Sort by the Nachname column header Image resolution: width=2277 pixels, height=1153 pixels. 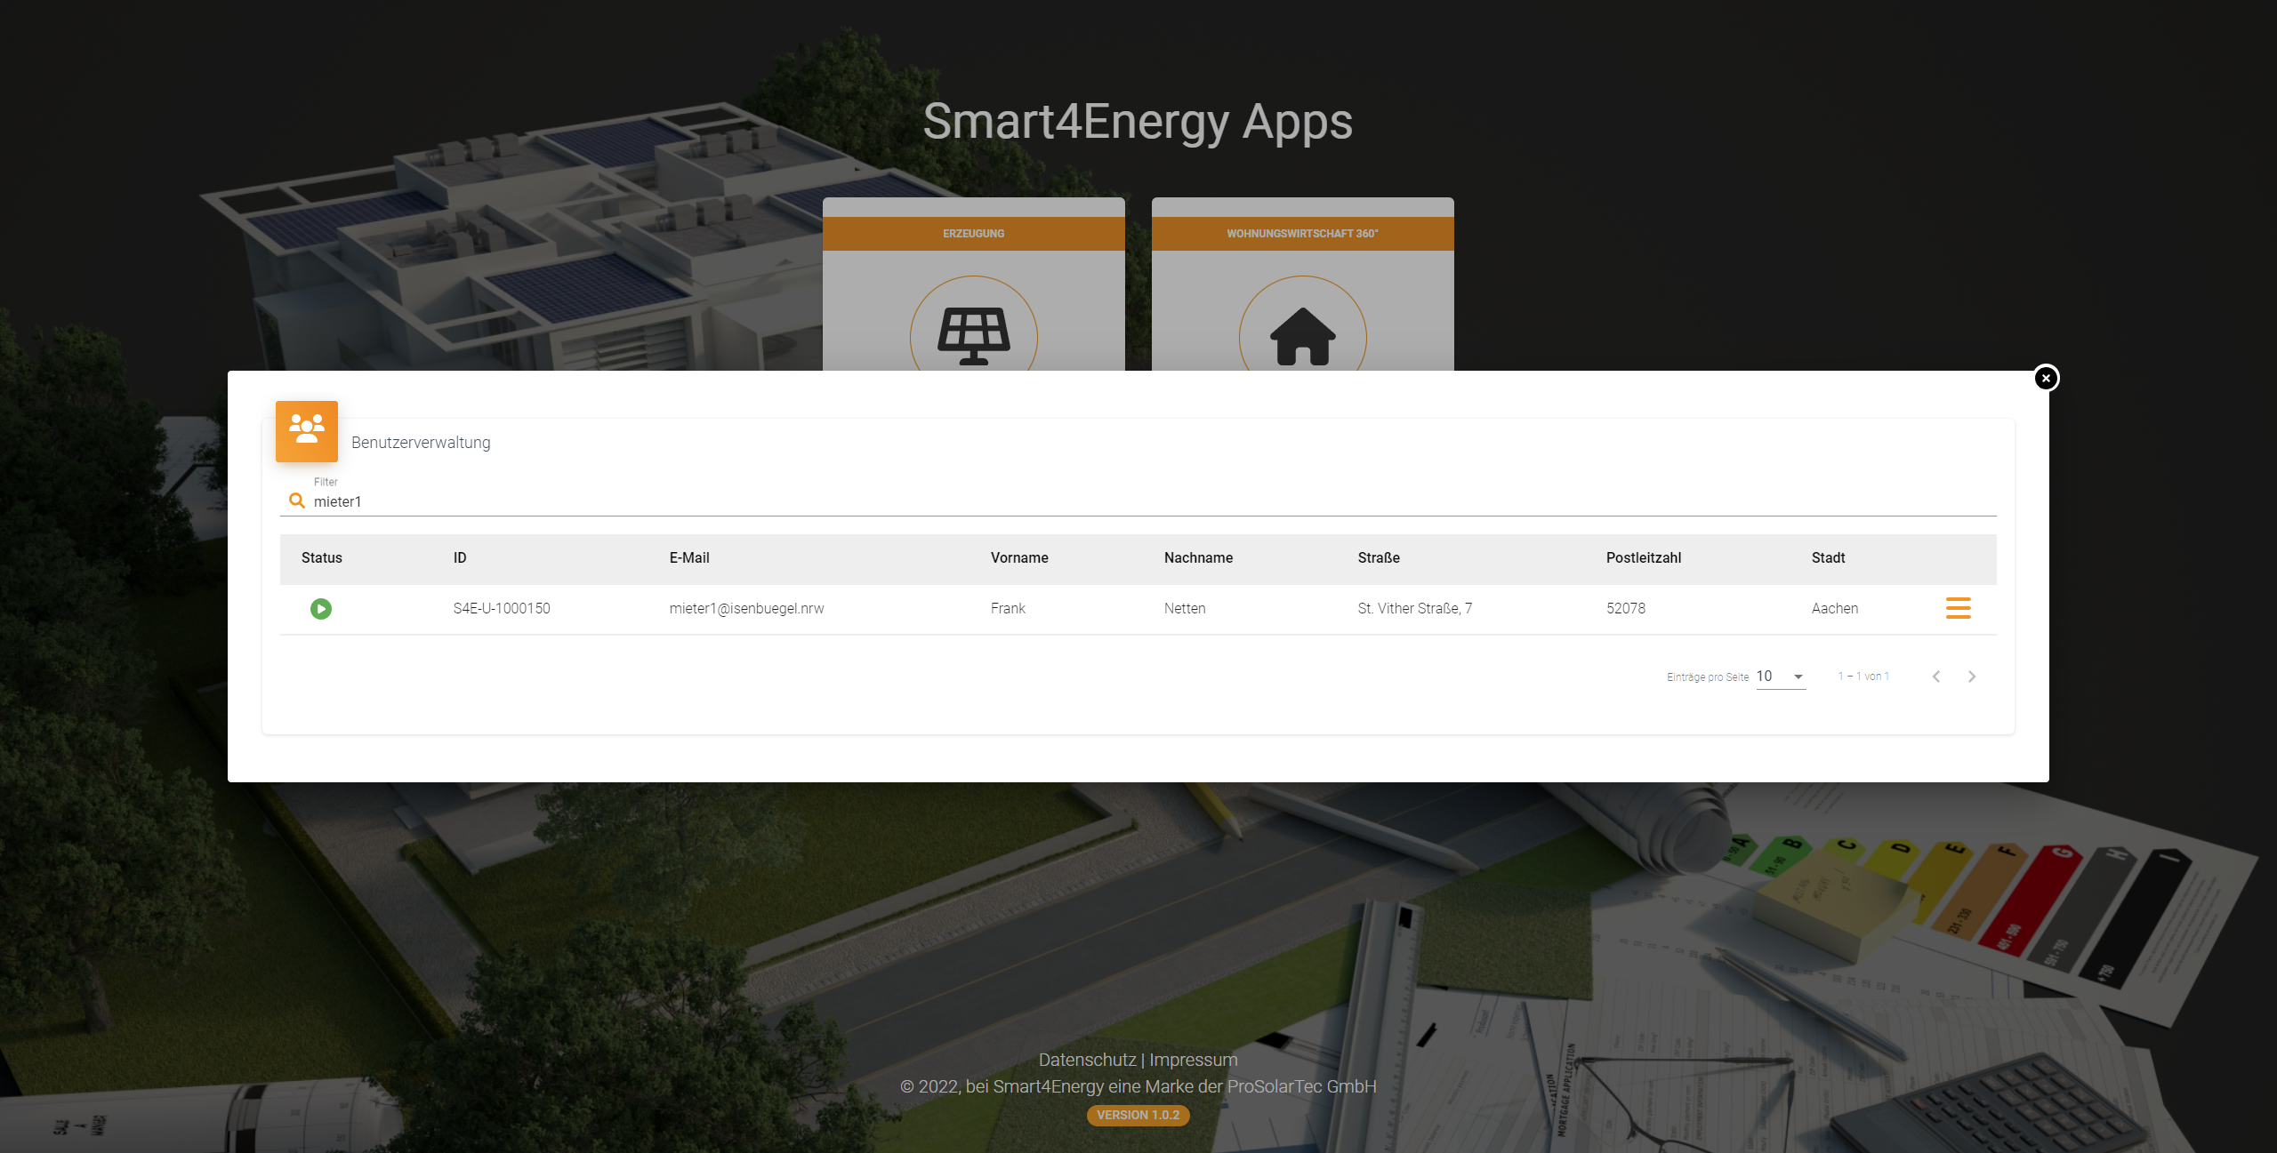[x=1198, y=558]
